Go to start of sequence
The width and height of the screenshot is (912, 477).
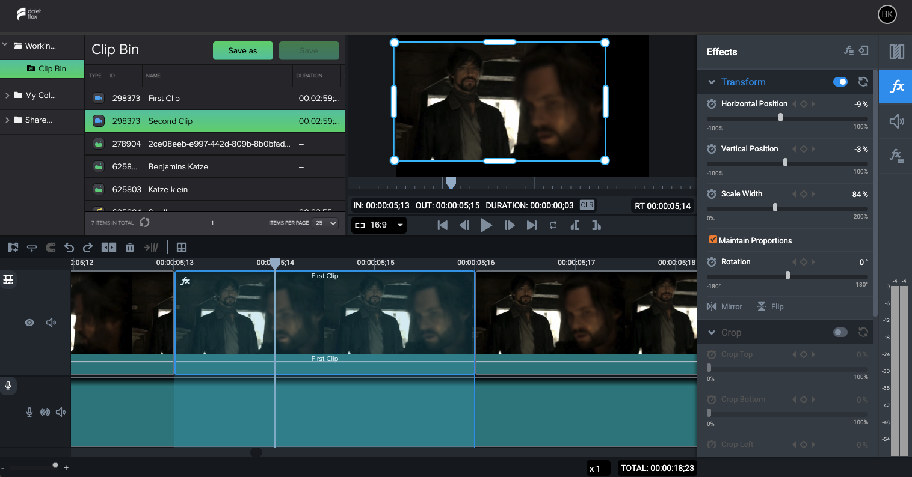(443, 225)
